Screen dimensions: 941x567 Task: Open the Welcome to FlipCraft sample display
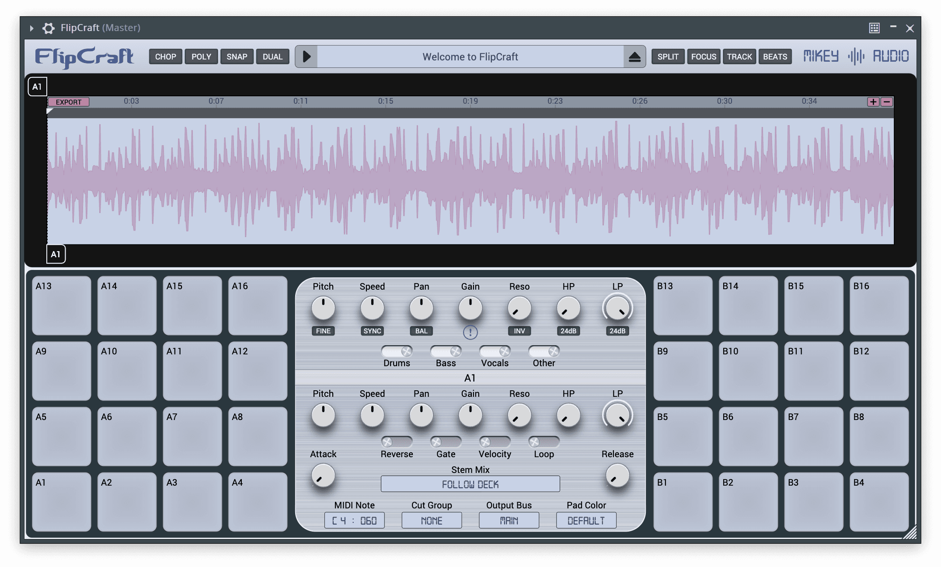[x=470, y=56]
